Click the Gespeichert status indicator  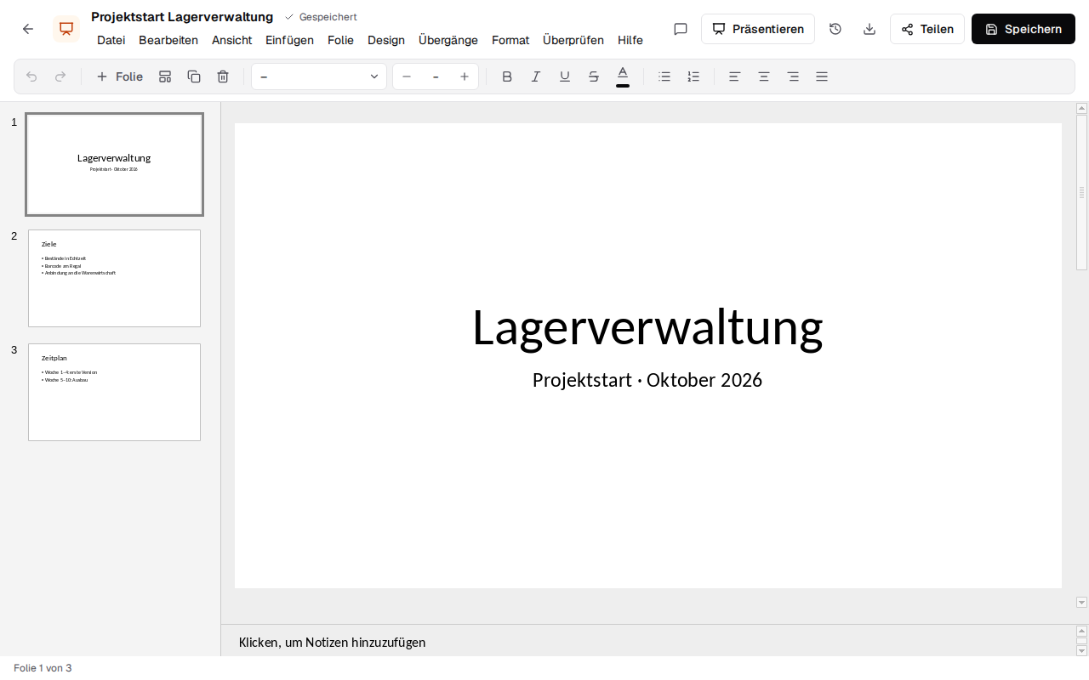point(321,17)
